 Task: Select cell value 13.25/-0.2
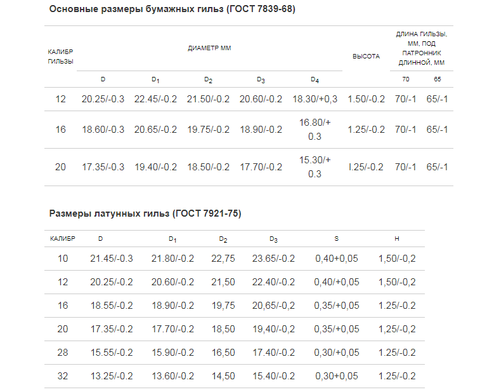[x=112, y=376]
